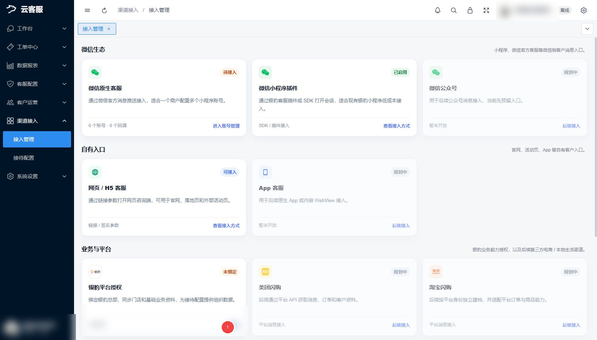597x340 pixels.
Task: Click the 离线 status badge
Action: [x=565, y=10]
